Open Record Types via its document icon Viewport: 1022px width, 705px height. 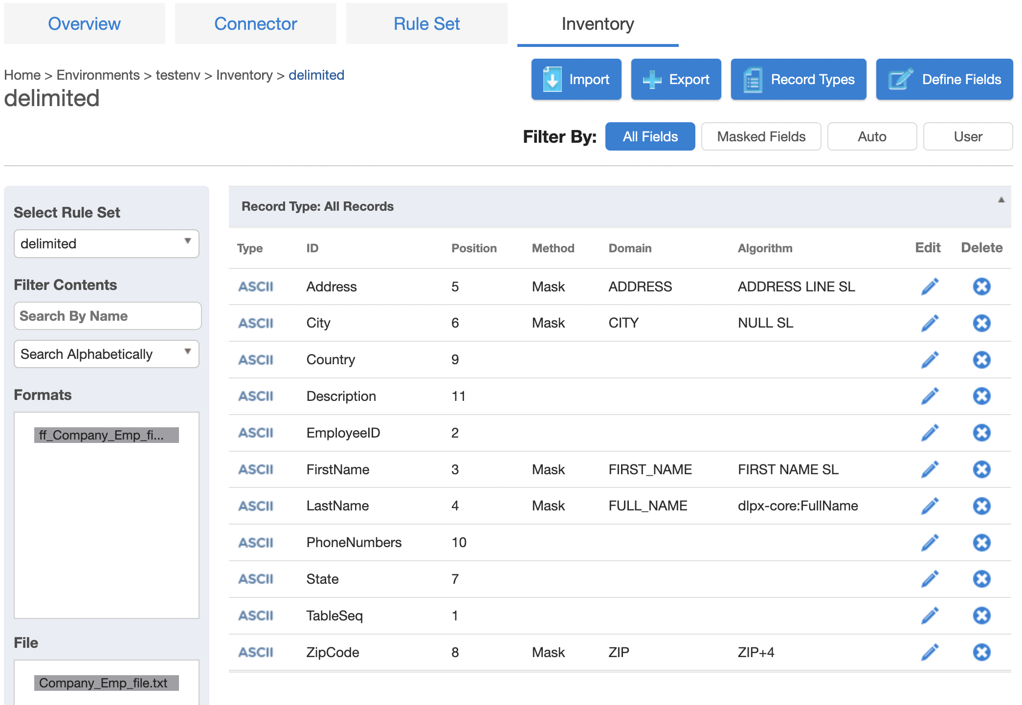[753, 79]
